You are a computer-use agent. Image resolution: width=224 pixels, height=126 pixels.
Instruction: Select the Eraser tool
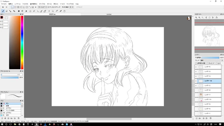(7, 11)
